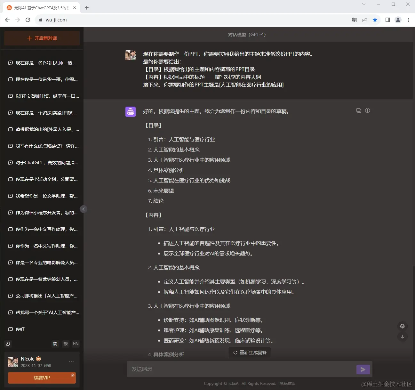Toggle dark mode with the moon icon
This screenshot has height=390, width=415.
pos(8,344)
